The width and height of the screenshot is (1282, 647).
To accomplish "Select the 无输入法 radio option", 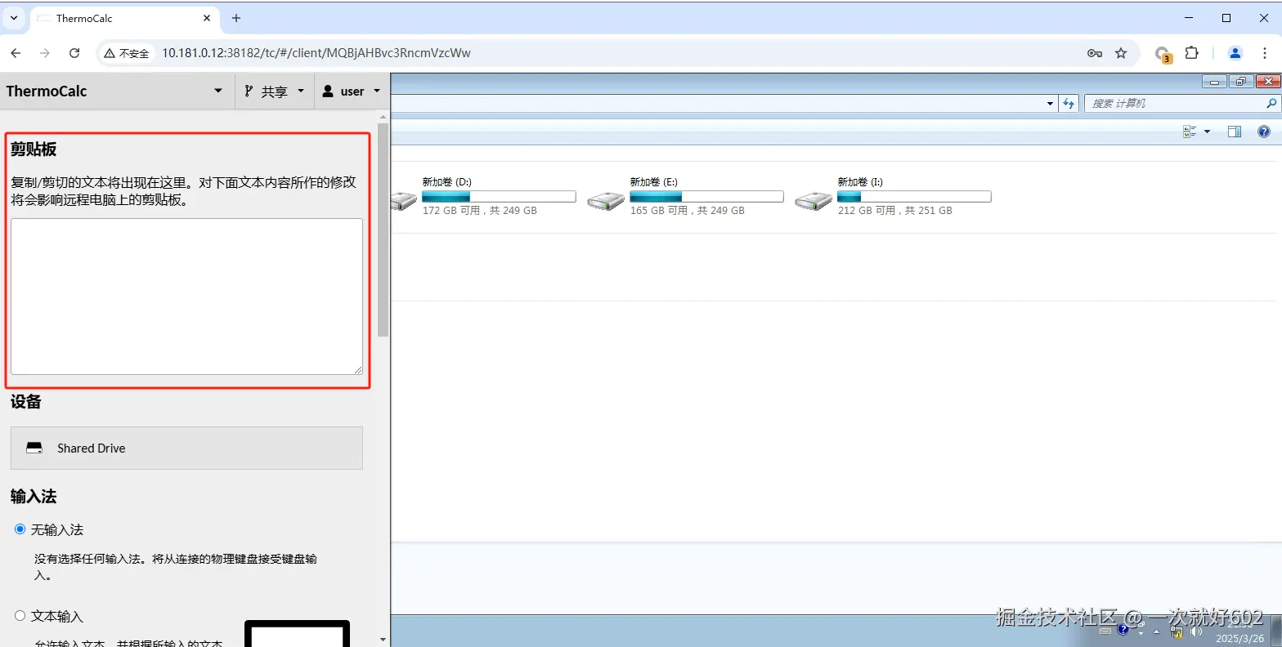I will (20, 529).
